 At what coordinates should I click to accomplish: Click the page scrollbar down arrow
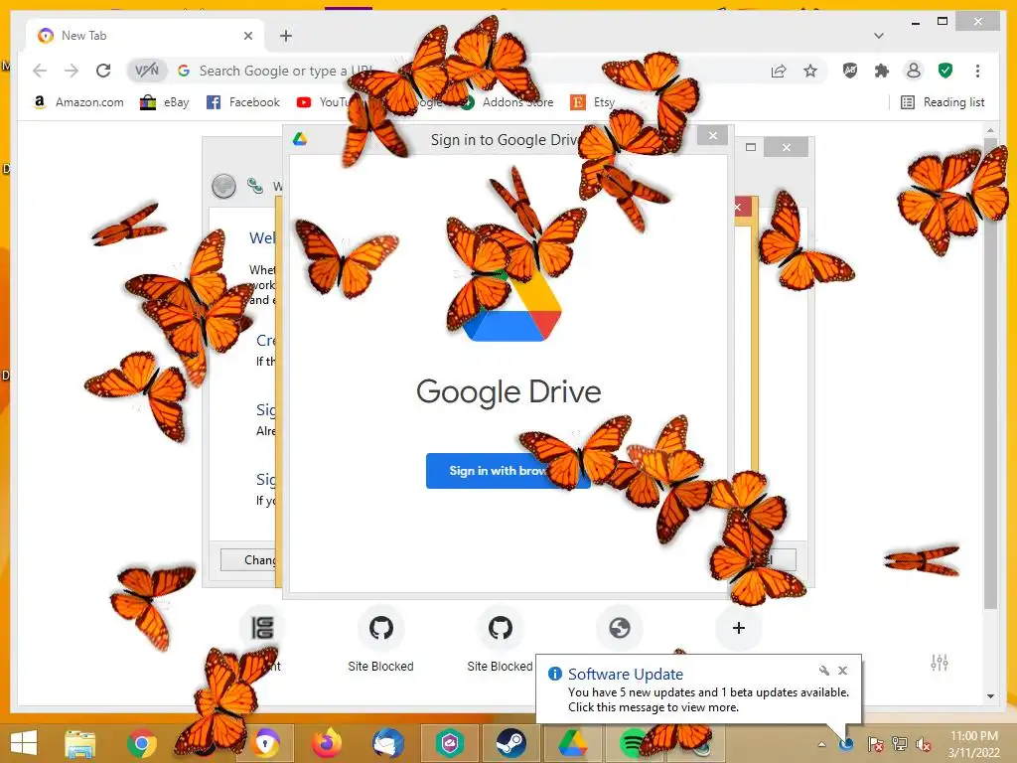[x=990, y=696]
